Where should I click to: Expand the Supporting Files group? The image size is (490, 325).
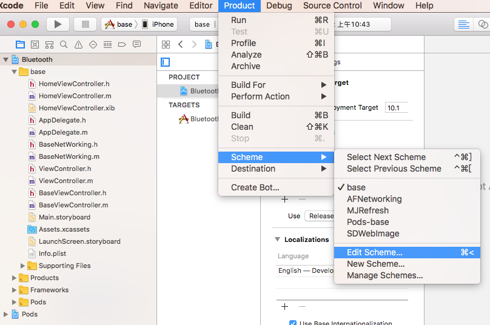click(22, 266)
